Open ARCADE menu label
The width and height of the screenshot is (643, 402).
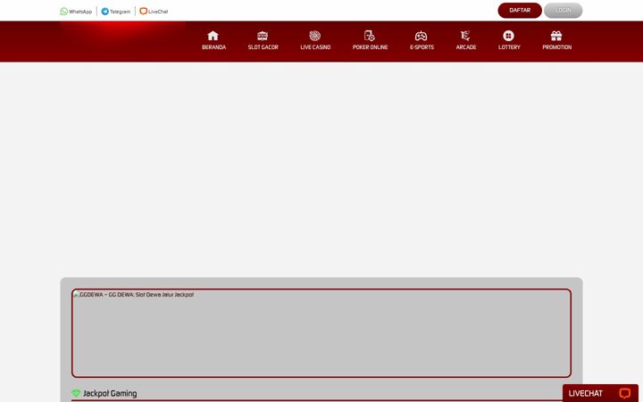point(466,47)
